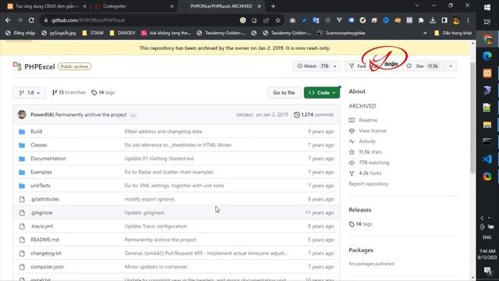Open the Windows Start button
The height and width of the screenshot is (281, 499).
(x=487, y=7)
